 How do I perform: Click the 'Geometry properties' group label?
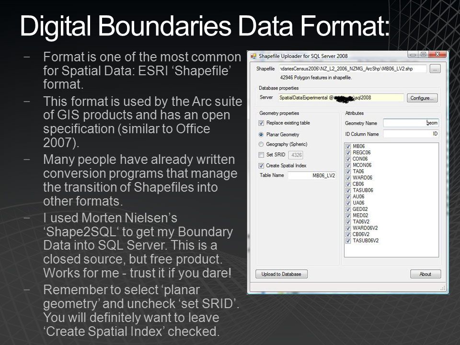point(279,113)
